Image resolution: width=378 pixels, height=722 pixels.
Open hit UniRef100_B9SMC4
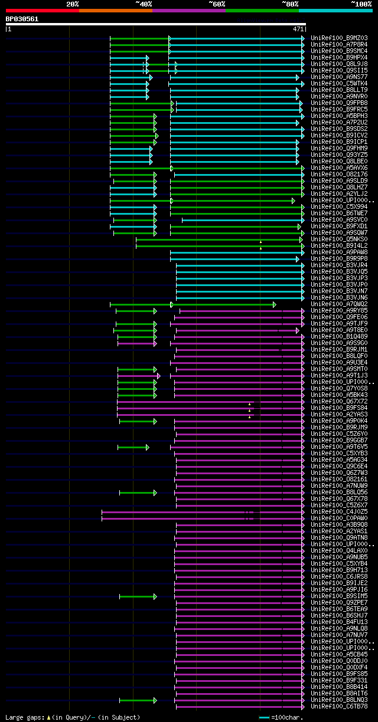[x=339, y=51]
